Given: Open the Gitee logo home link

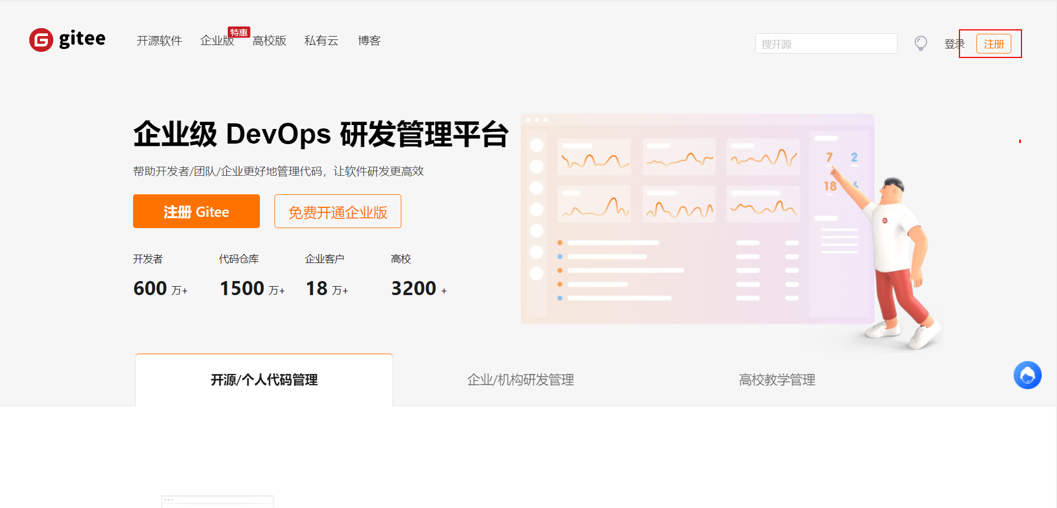Looking at the screenshot, I should [x=67, y=39].
